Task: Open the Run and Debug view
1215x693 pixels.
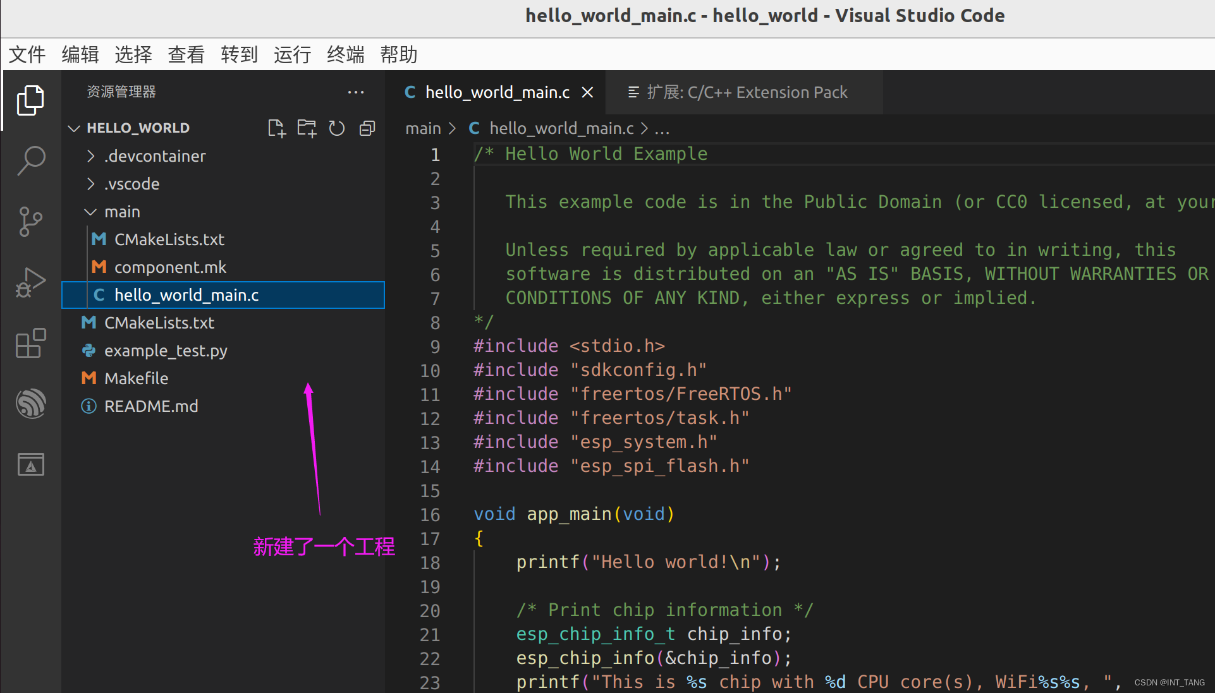Action: pos(30,282)
